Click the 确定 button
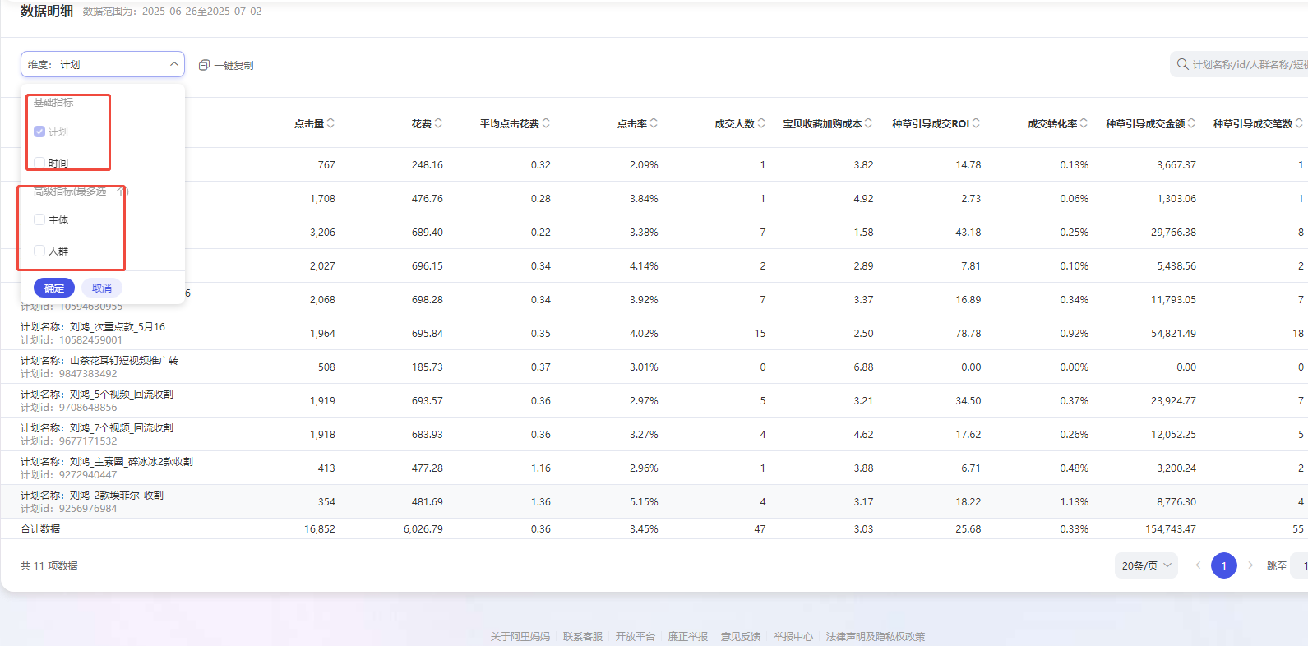Image resolution: width=1308 pixels, height=646 pixels. [x=54, y=288]
